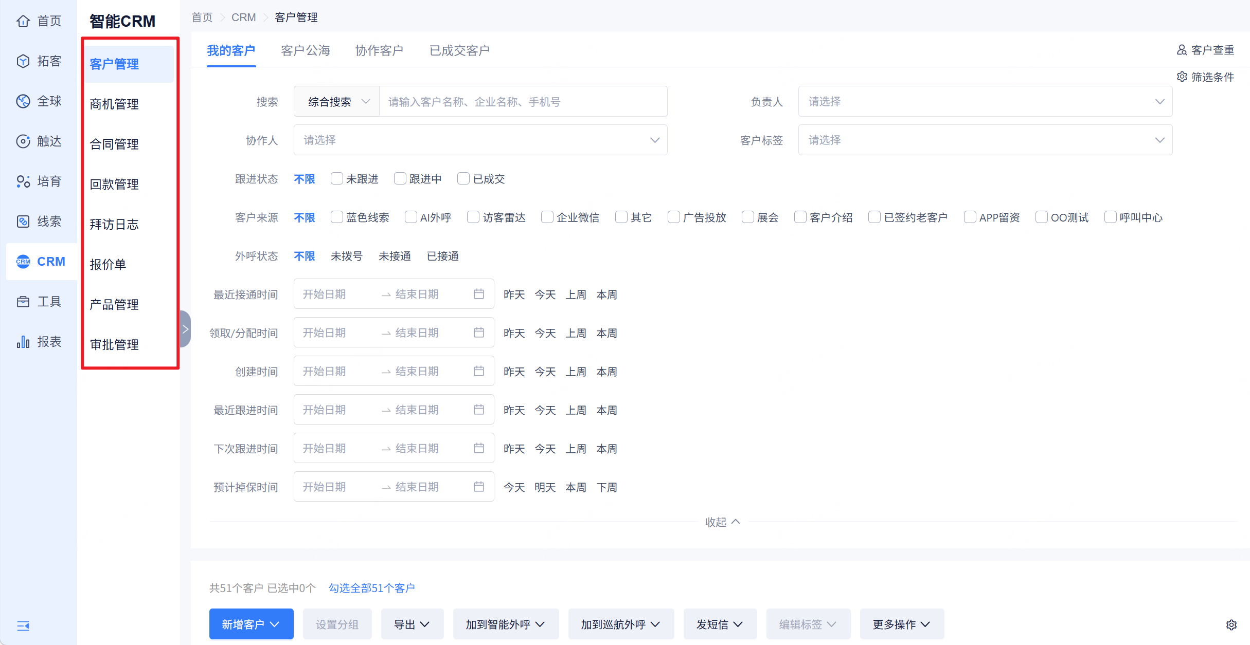
Task: Open the 首页 home icon in sidebar
Action: (x=23, y=21)
